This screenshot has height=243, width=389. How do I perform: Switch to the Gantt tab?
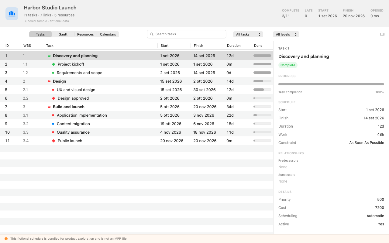63,34
